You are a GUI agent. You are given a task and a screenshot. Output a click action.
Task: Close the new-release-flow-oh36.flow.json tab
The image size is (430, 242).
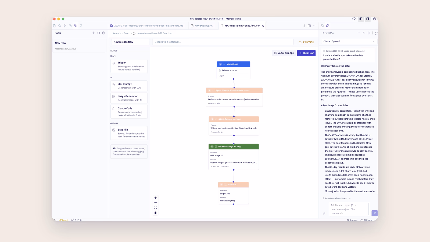pyautogui.click(x=263, y=26)
